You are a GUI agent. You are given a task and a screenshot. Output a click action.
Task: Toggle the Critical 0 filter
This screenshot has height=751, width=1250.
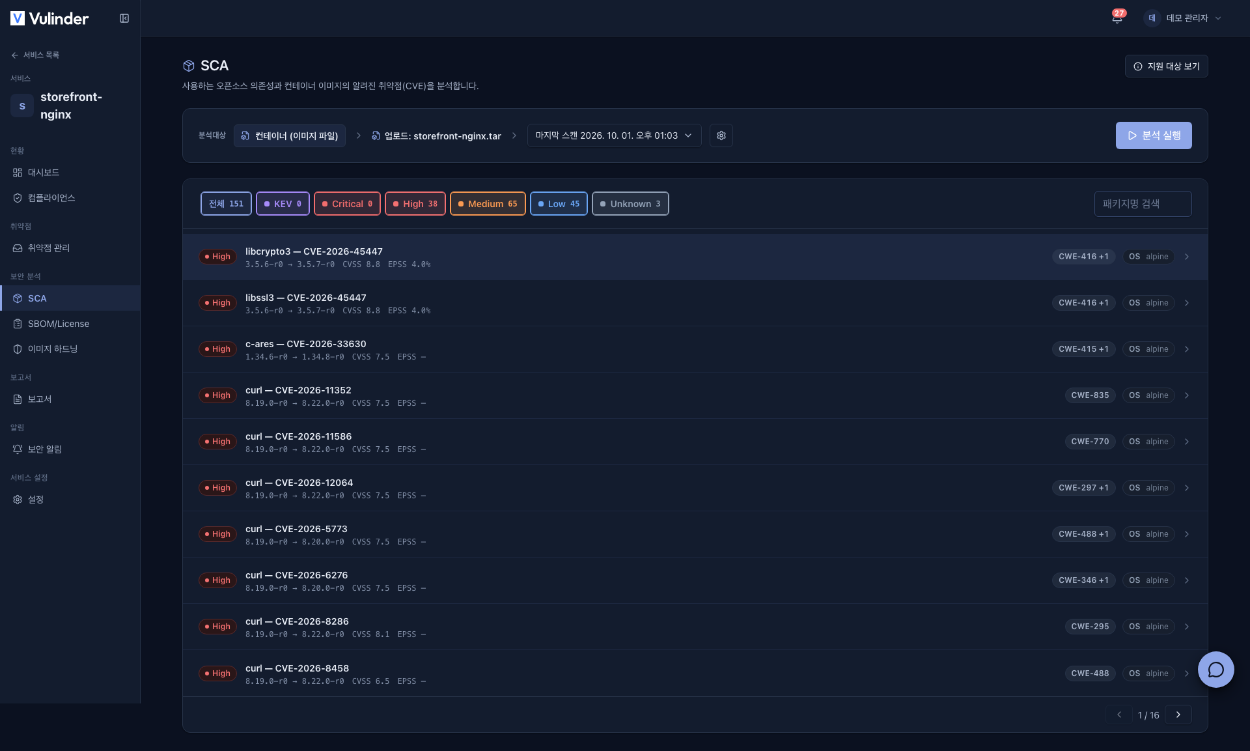[347, 204]
